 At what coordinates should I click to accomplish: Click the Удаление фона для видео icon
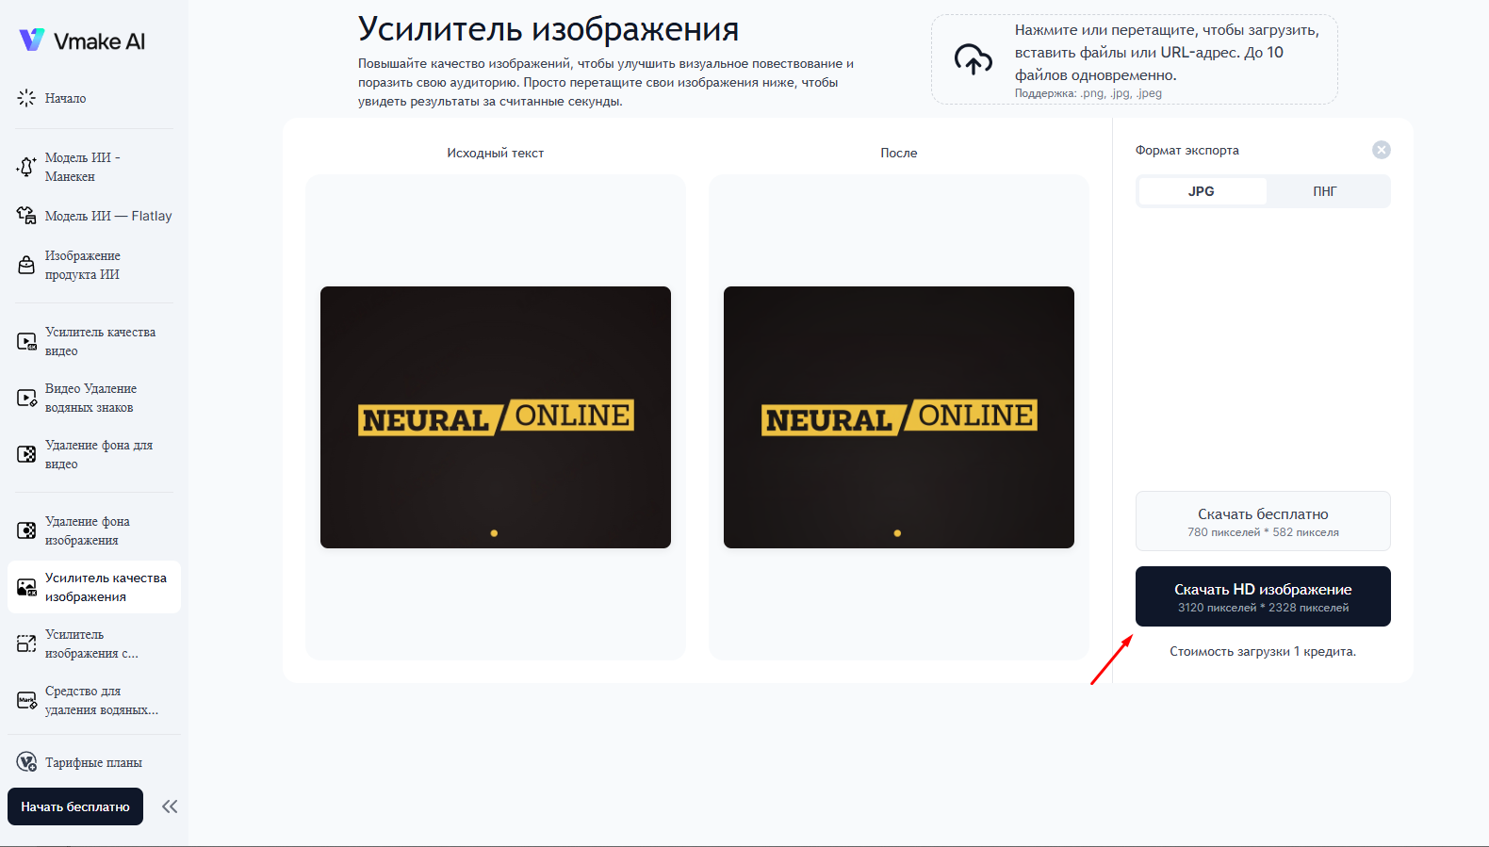point(26,454)
